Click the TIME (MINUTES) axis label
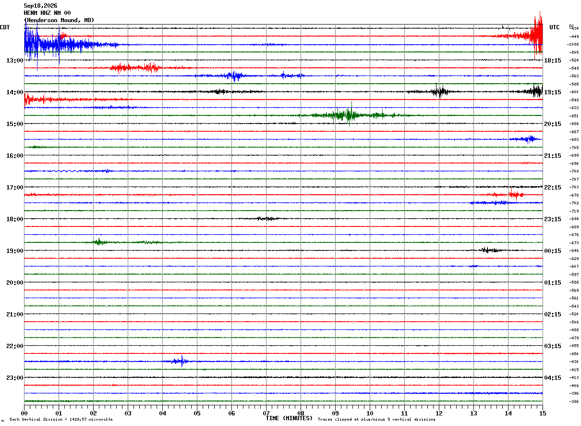581x426 pixels. click(x=289, y=418)
